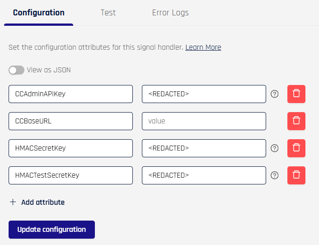Click the CCBaseURL empty value field

204,121
